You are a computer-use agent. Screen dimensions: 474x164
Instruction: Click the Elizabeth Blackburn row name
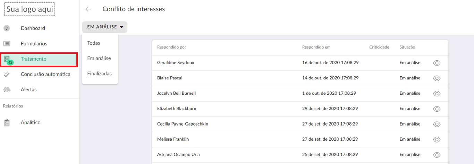(177, 109)
